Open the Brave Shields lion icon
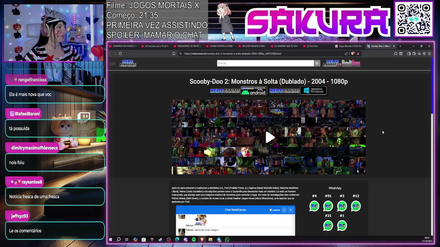Screen dimensions: 440x247 tap(353, 54)
